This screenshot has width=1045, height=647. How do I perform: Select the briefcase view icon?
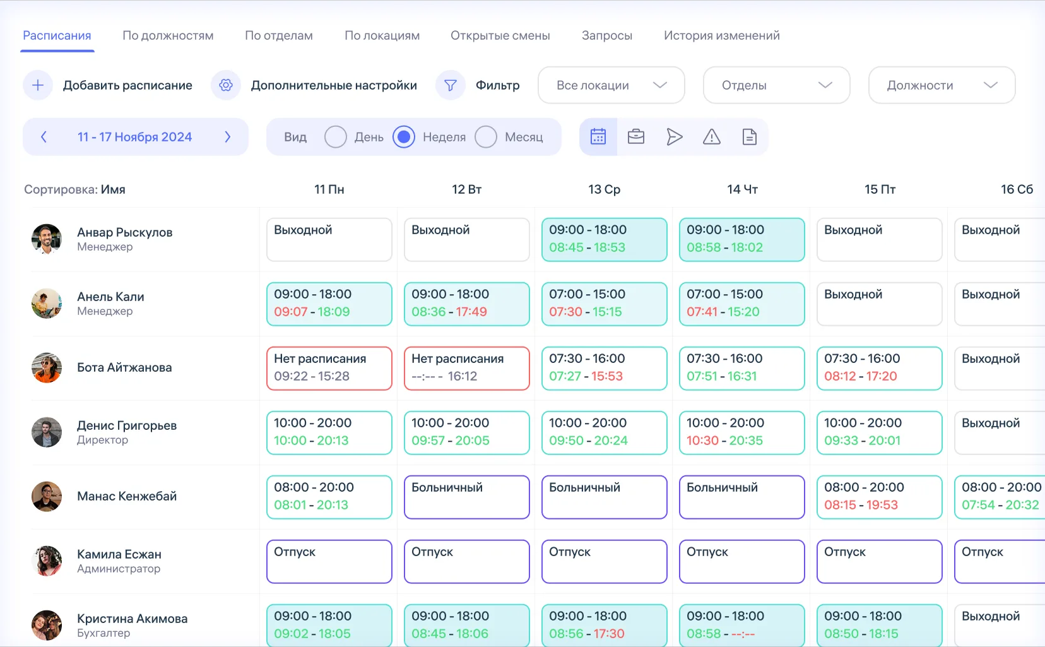636,136
